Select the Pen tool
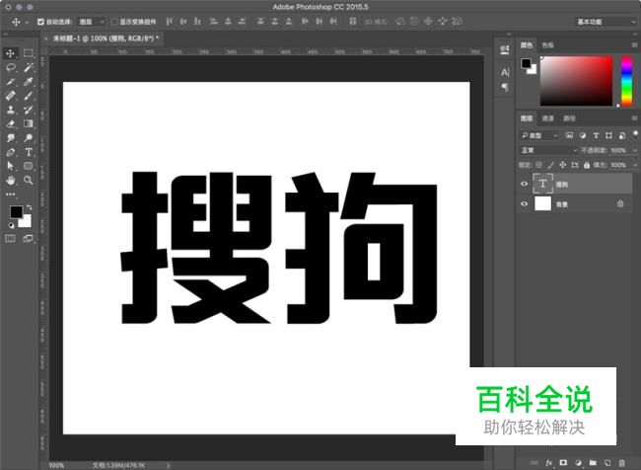The image size is (641, 470). [10, 152]
